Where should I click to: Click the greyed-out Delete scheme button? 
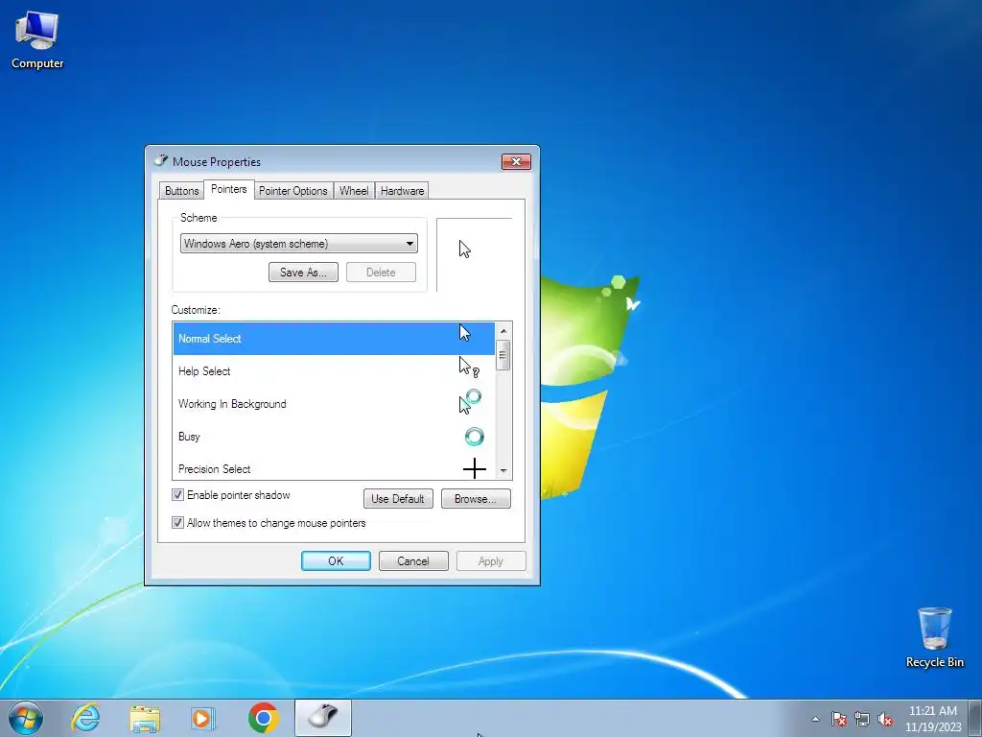tap(381, 272)
